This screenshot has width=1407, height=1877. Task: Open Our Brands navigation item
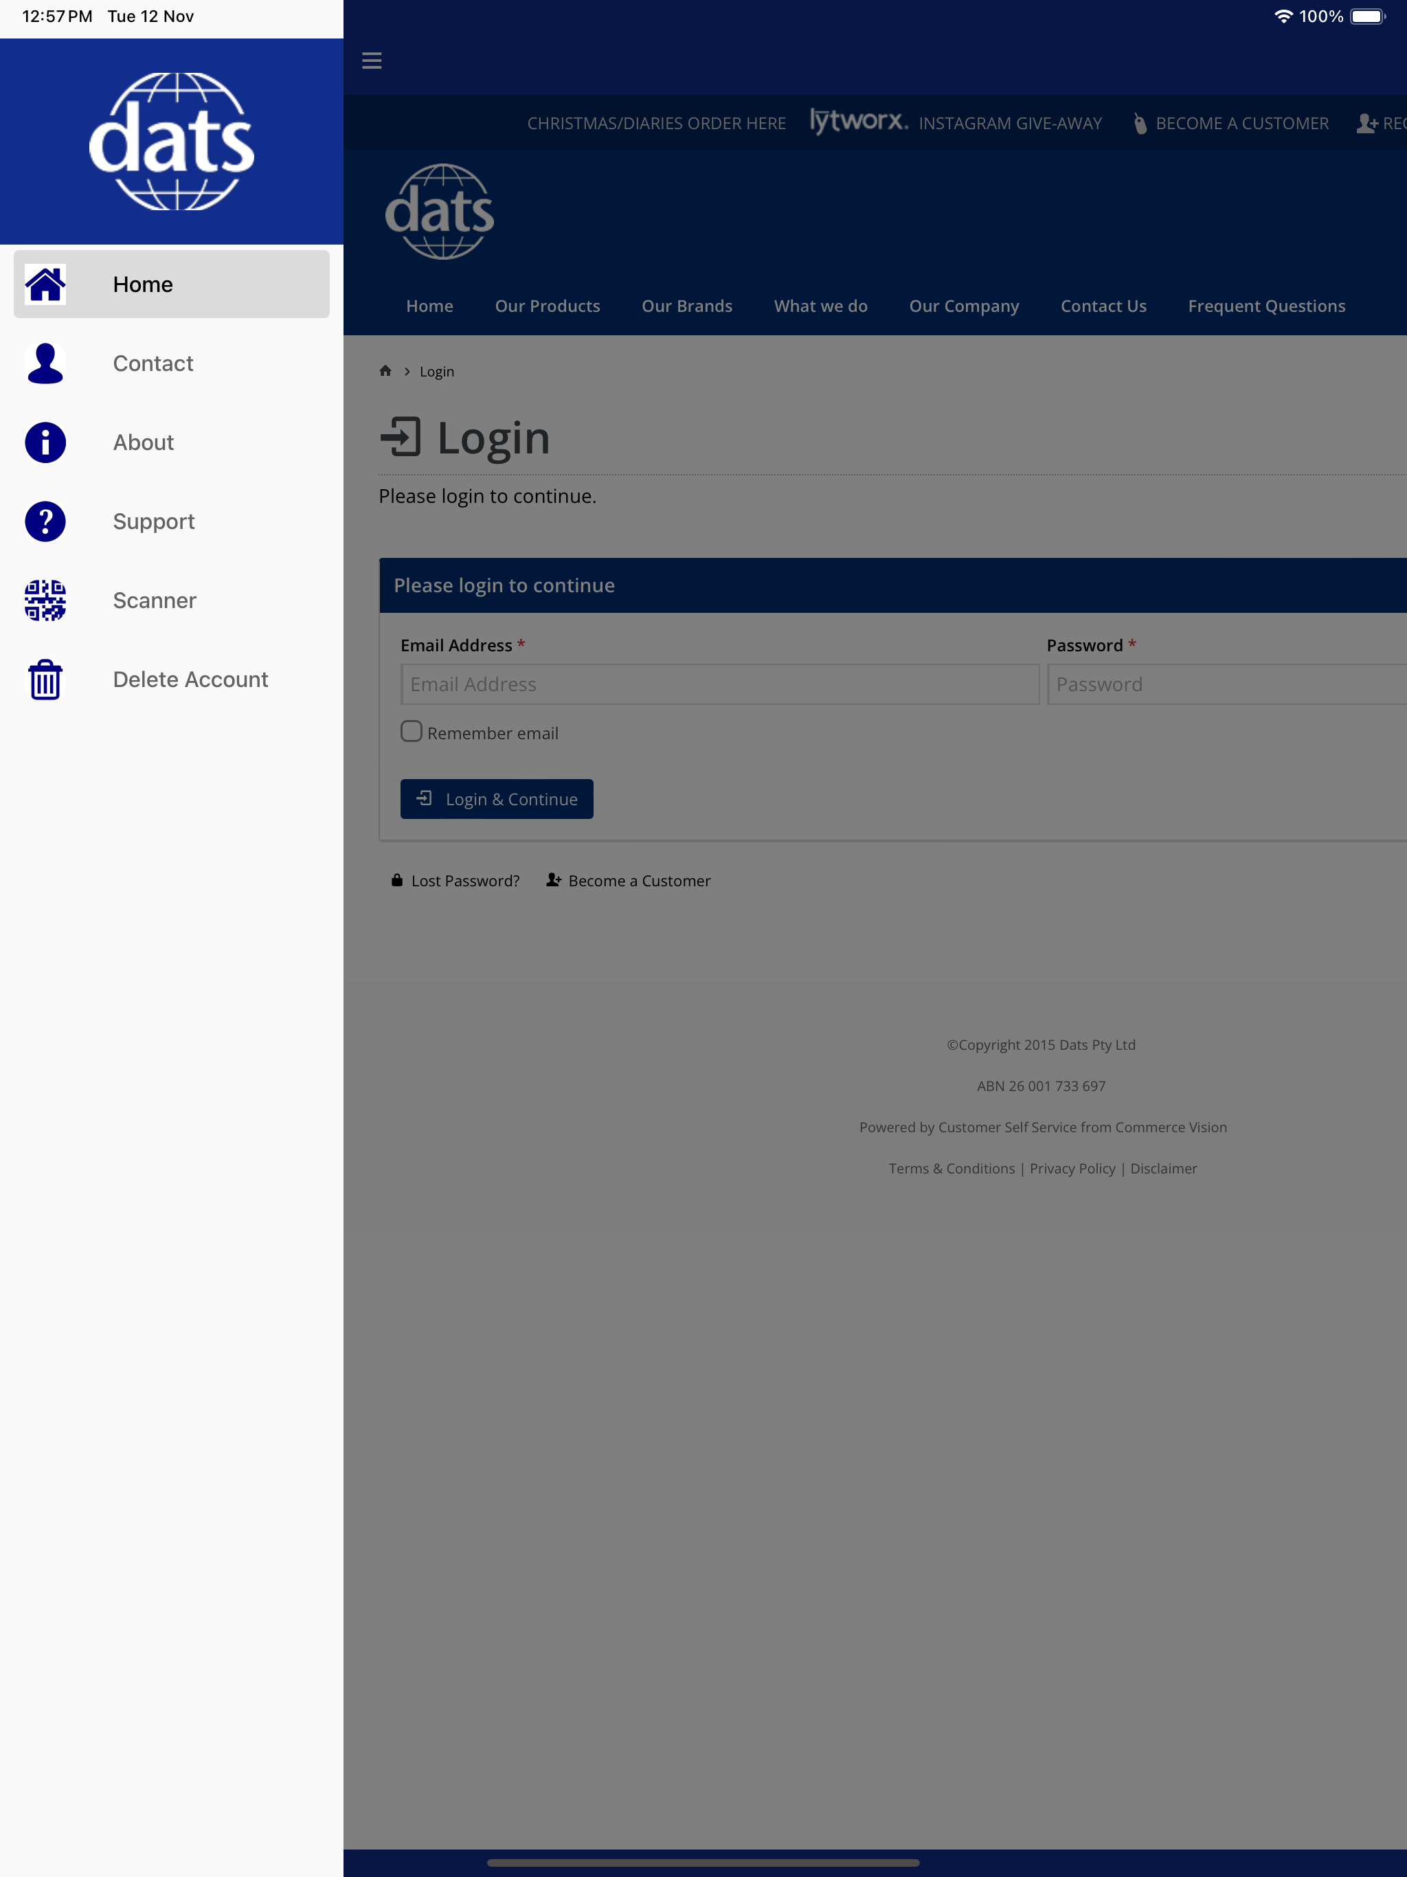686,306
